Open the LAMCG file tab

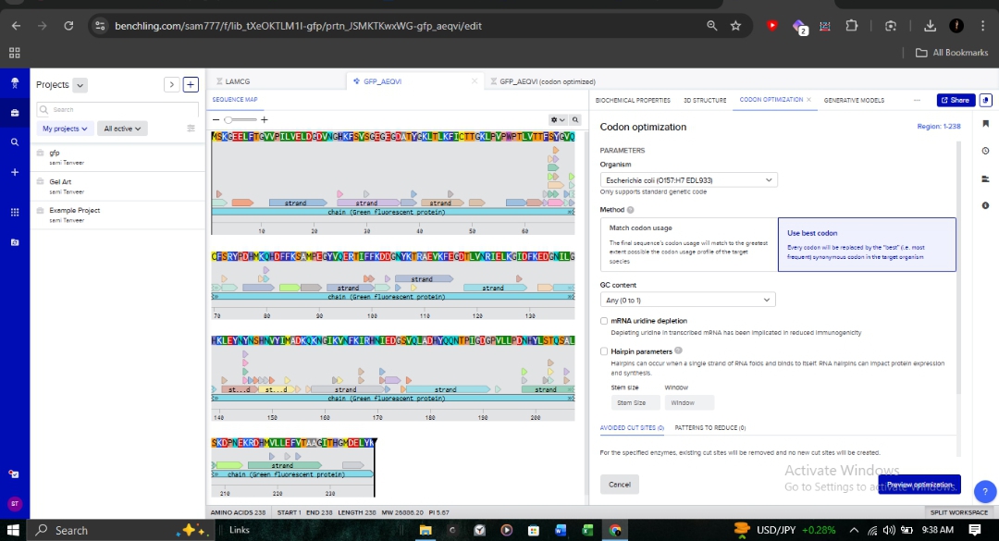[x=239, y=81]
